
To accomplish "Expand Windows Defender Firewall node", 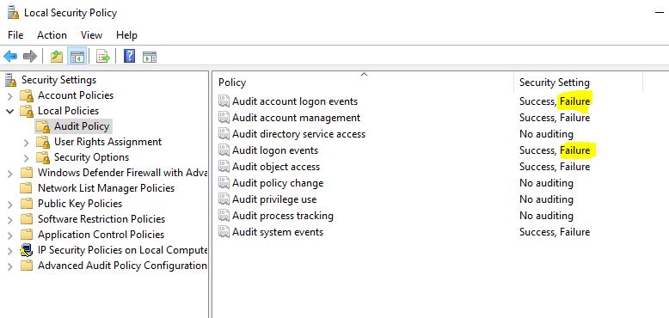I will 9,173.
